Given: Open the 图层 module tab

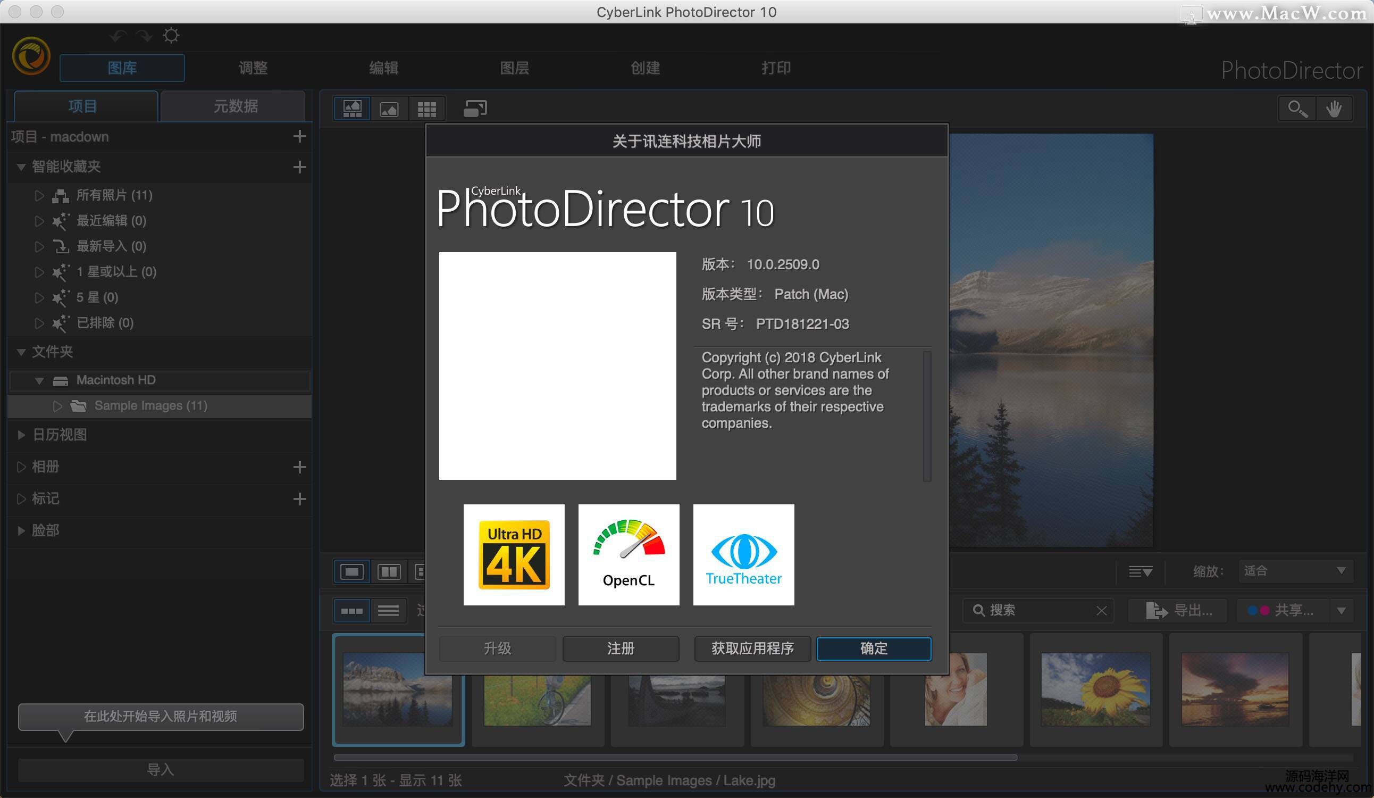Looking at the screenshot, I should click(x=515, y=68).
